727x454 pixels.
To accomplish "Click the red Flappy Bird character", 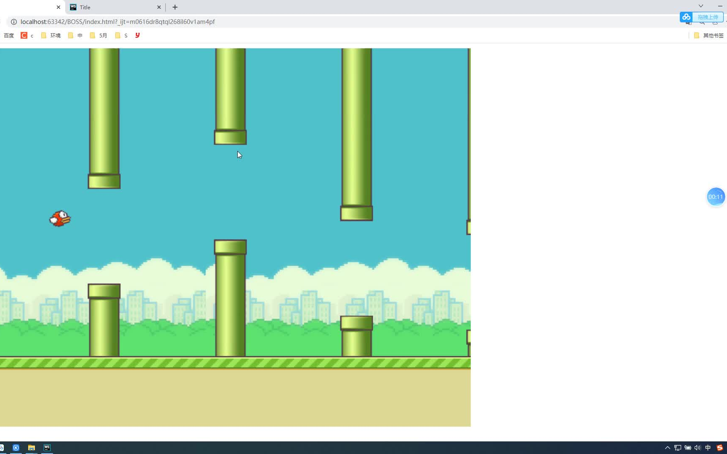I will 60,219.
